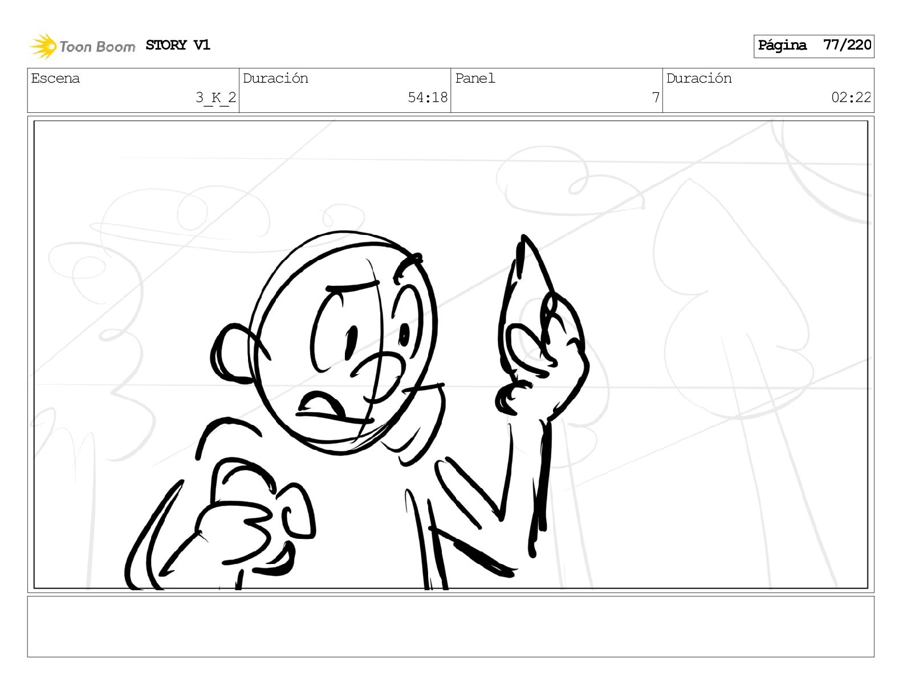Click the Escena header label
Screen dimensions: 903x698
point(55,78)
